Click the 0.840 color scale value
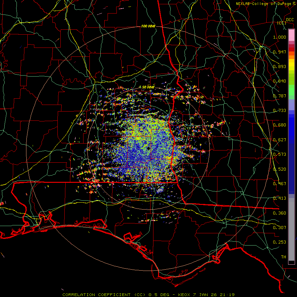Image resolution: width=297 pixels, height=297 pixels. (x=280, y=81)
